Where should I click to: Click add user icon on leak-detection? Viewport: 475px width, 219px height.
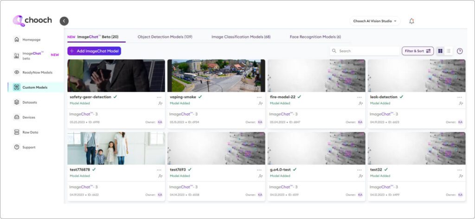point(461,103)
